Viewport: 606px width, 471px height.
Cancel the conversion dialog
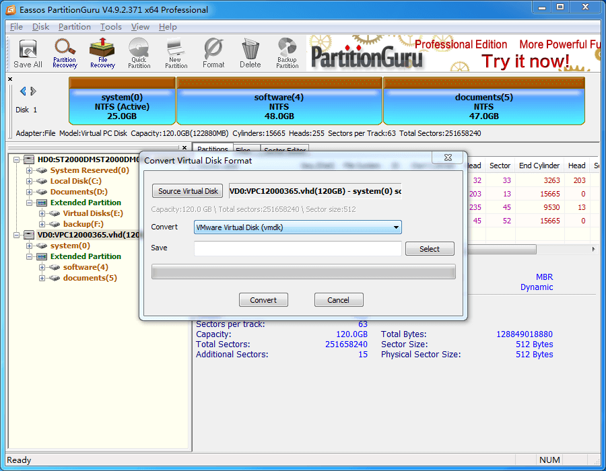tap(338, 300)
